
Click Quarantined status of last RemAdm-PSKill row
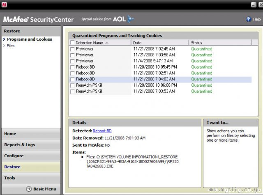[x=202, y=91]
